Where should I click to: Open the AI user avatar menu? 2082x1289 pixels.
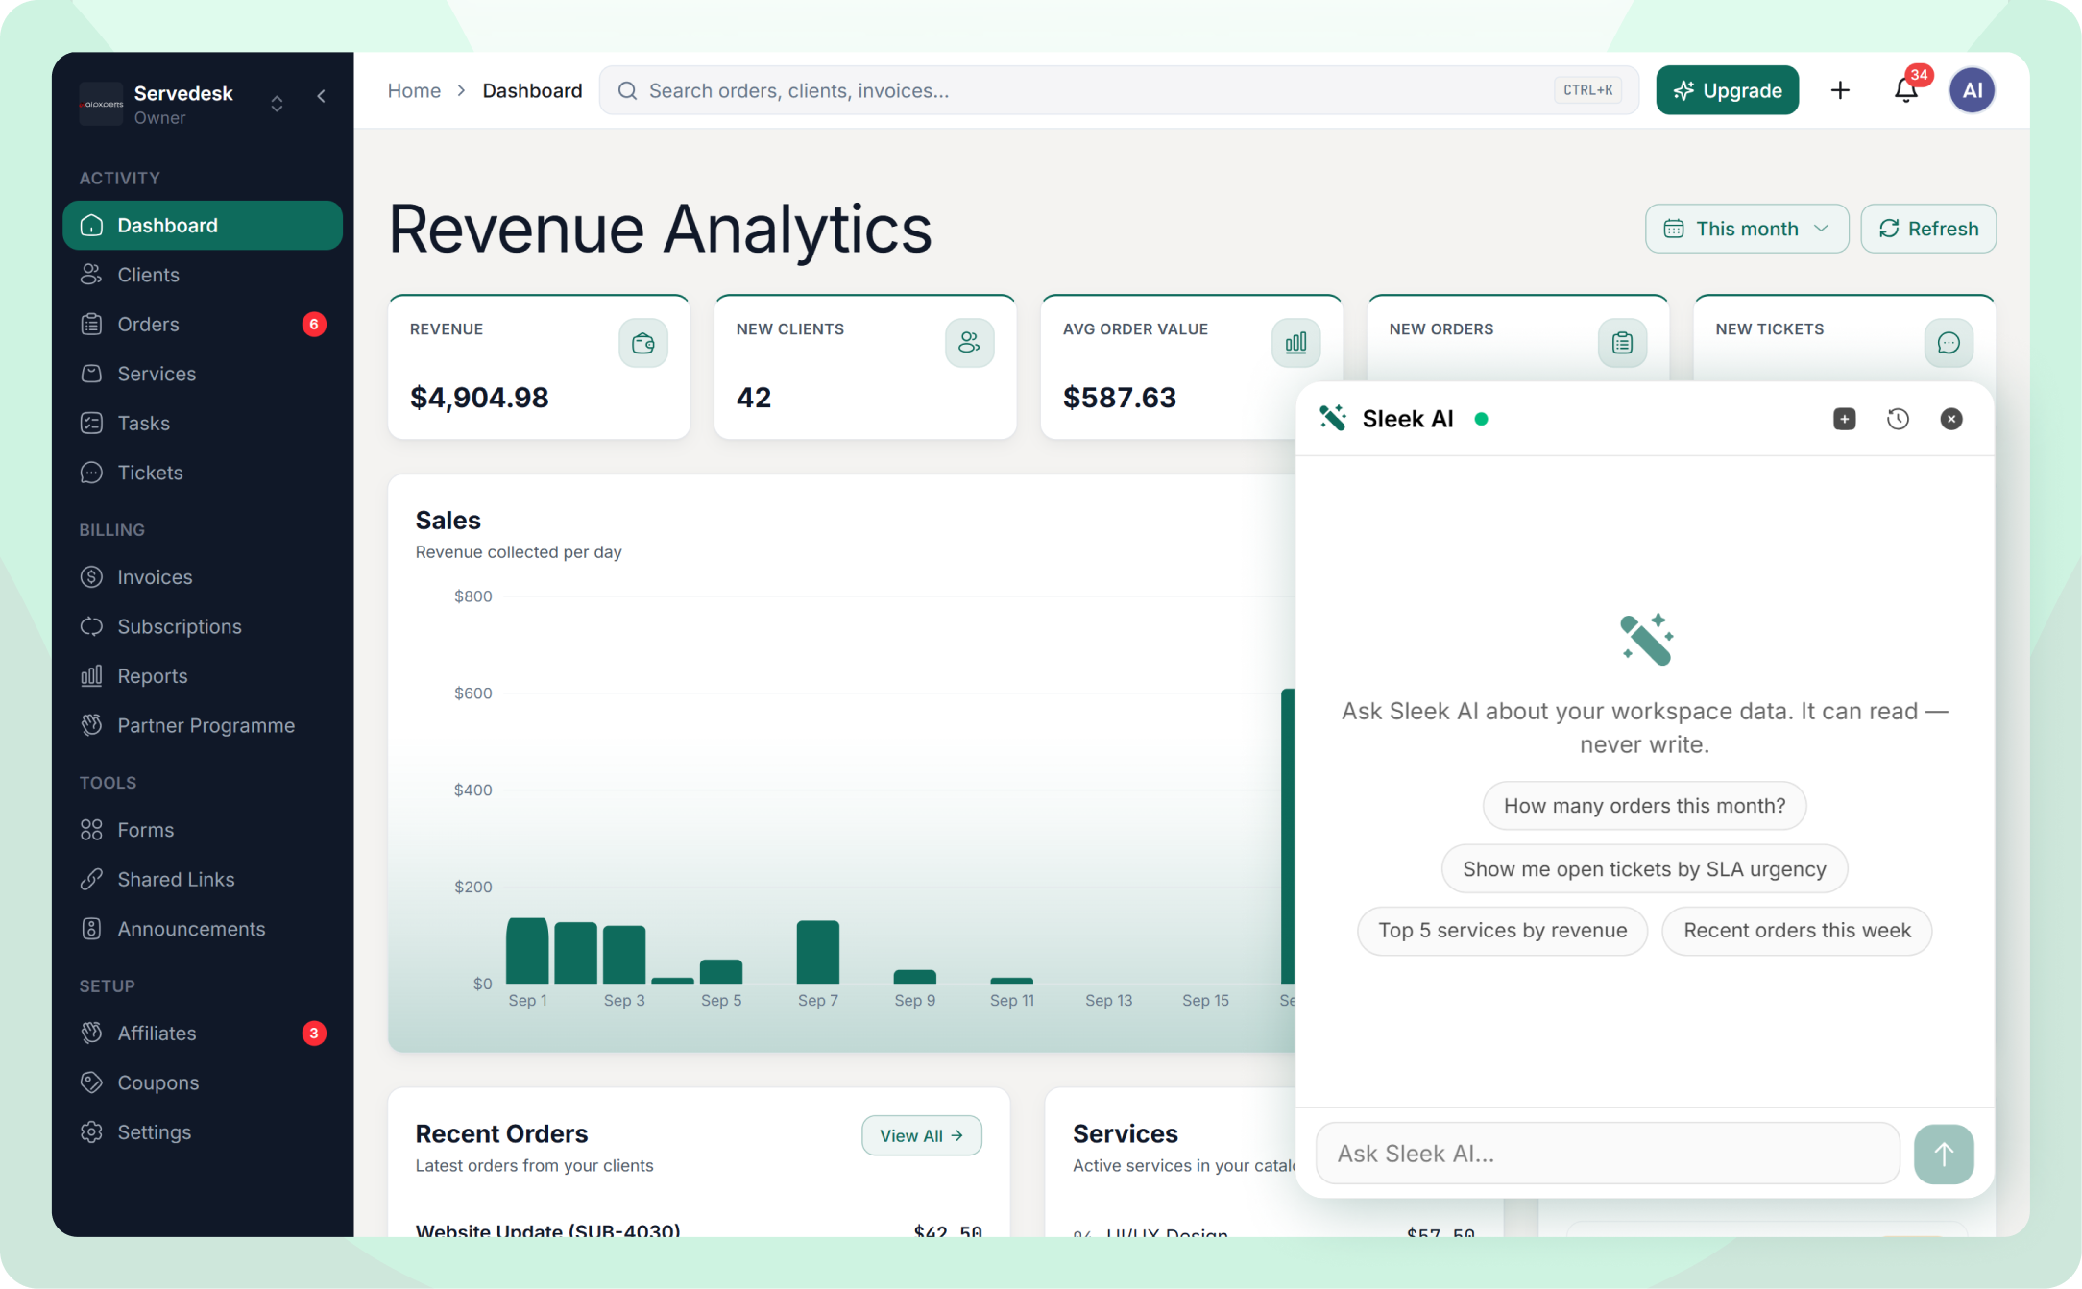click(x=1973, y=90)
